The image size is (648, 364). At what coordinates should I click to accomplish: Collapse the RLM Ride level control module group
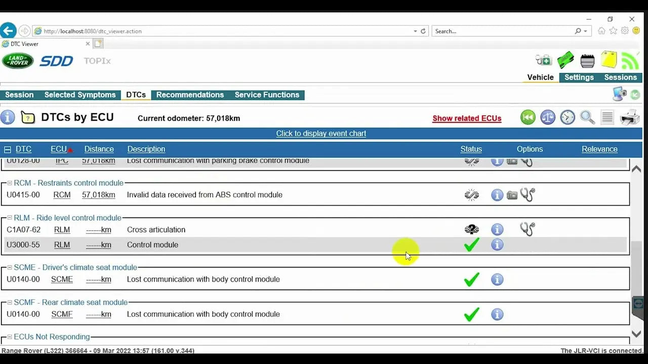pos(10,218)
